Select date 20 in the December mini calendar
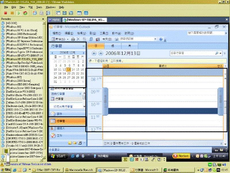The height and width of the screenshot is (173, 230). [69, 74]
